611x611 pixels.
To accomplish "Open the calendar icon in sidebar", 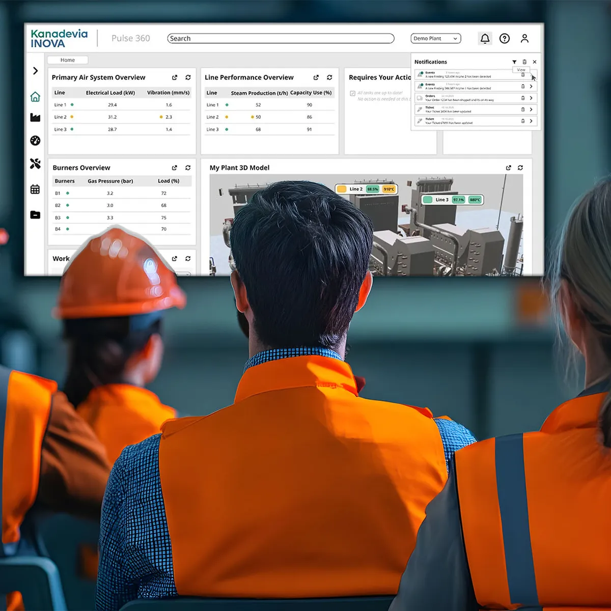I will [35, 189].
